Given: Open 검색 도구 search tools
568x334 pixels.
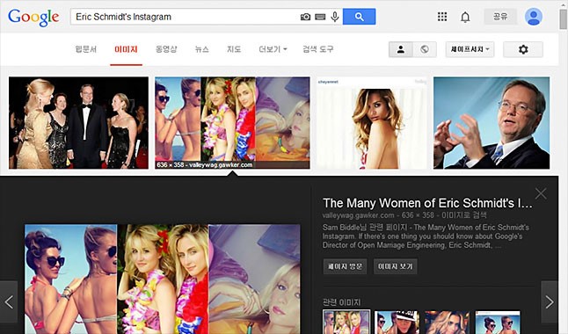Looking at the screenshot, I should coord(318,49).
